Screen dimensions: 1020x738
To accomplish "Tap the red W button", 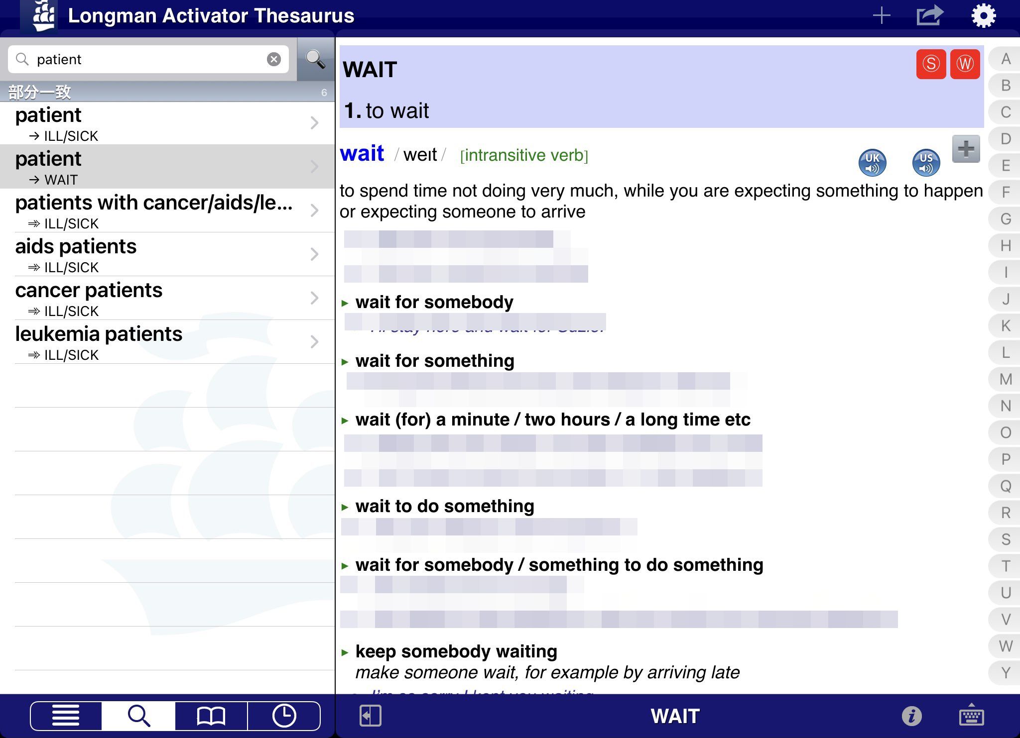I will tap(965, 64).
